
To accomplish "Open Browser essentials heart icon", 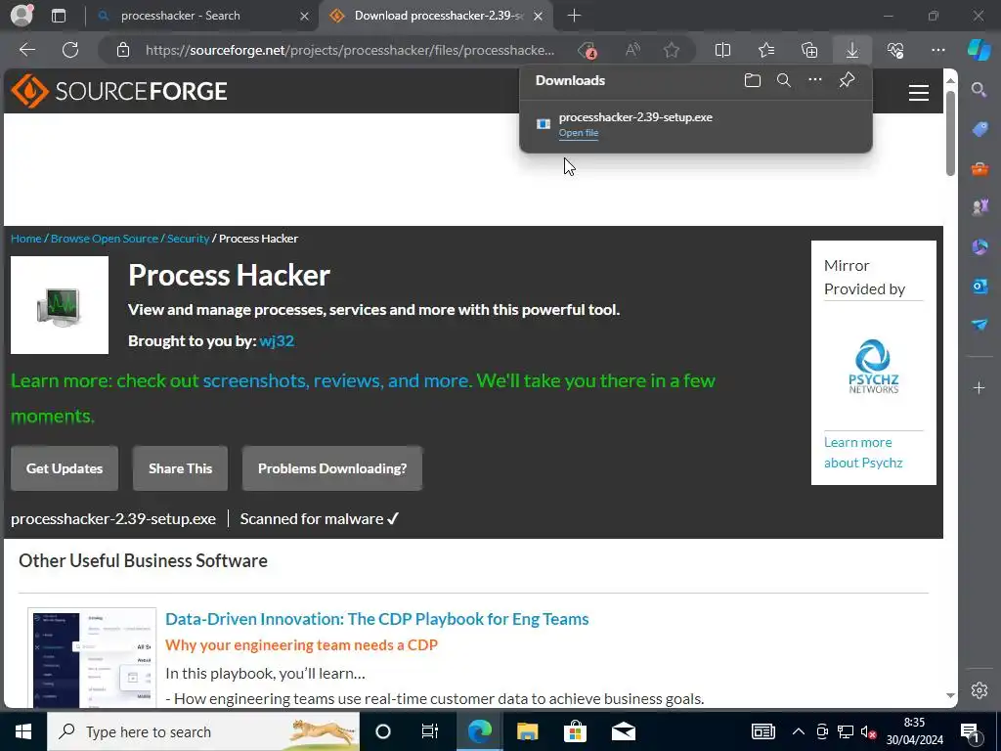I will coord(895,50).
